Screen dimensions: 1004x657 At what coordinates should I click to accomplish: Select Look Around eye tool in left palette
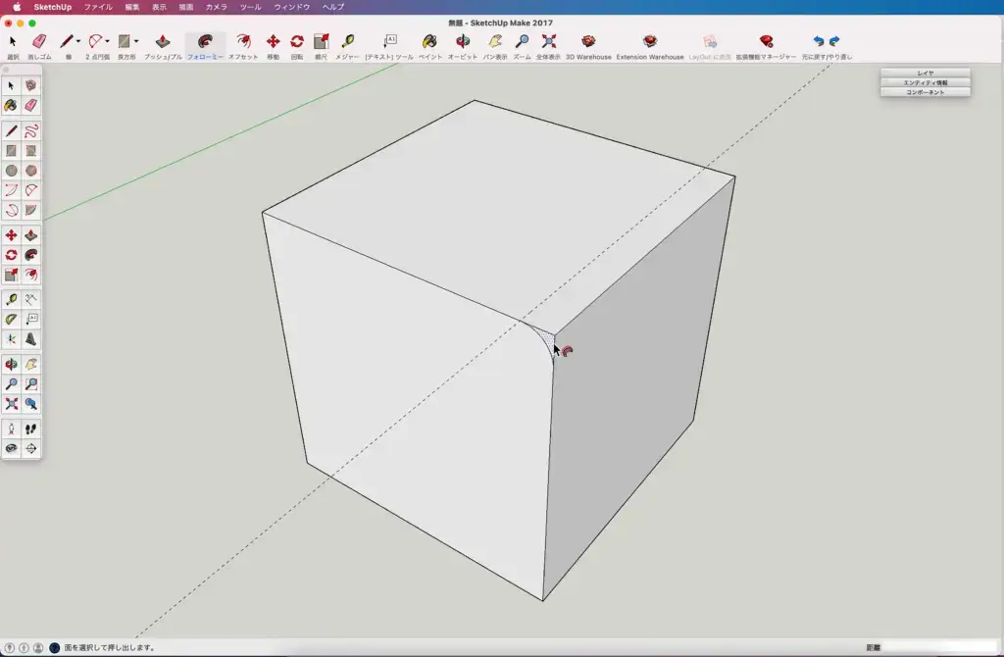(11, 449)
